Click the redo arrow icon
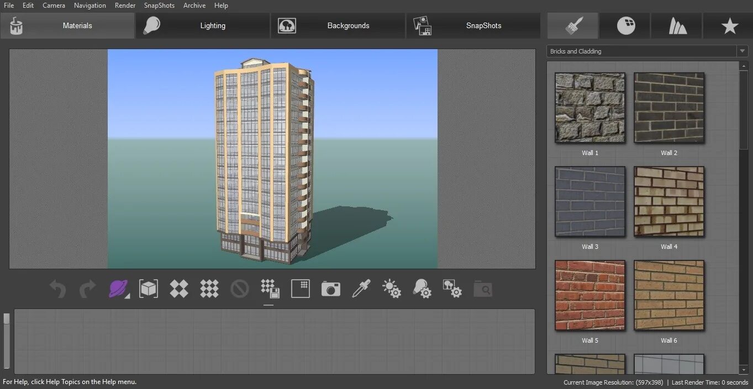Viewport: 753px width, 389px height. (88, 289)
